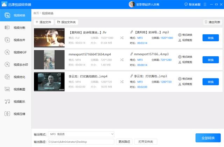The width and height of the screenshot is (224, 147).
Task: Select thumbnail of the 奥利给 FLV video
Action: [x=49, y=38]
